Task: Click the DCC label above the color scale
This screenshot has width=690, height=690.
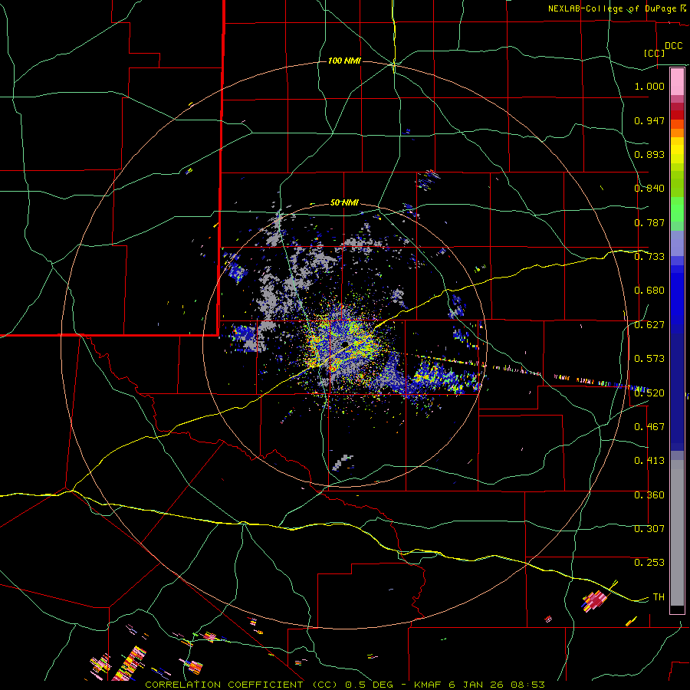Action: tap(673, 46)
